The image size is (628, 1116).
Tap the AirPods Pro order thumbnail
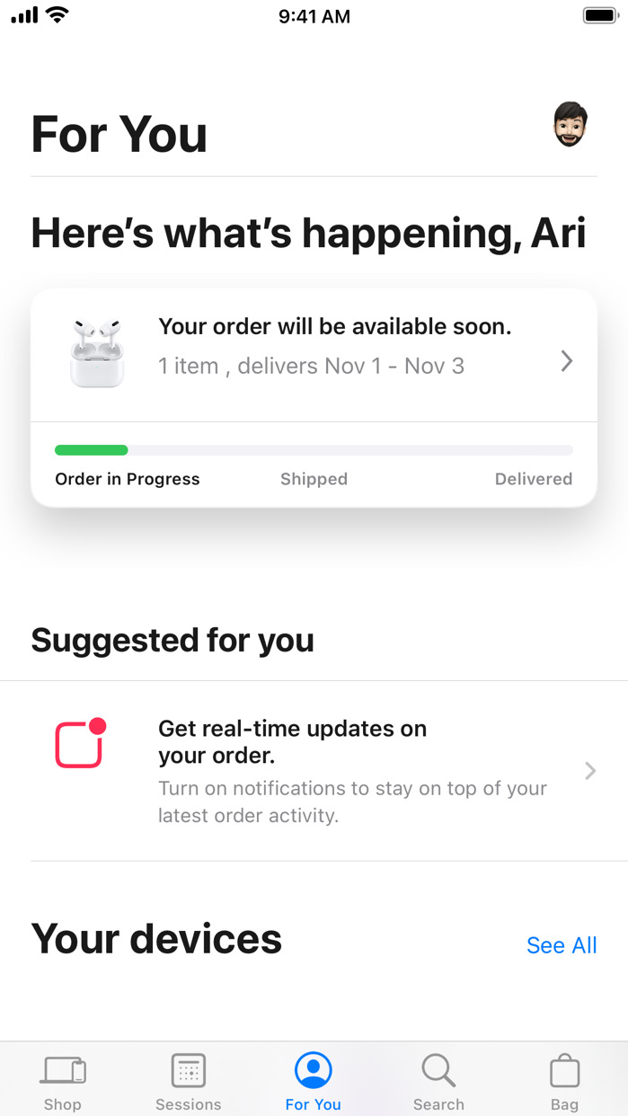[97, 353]
